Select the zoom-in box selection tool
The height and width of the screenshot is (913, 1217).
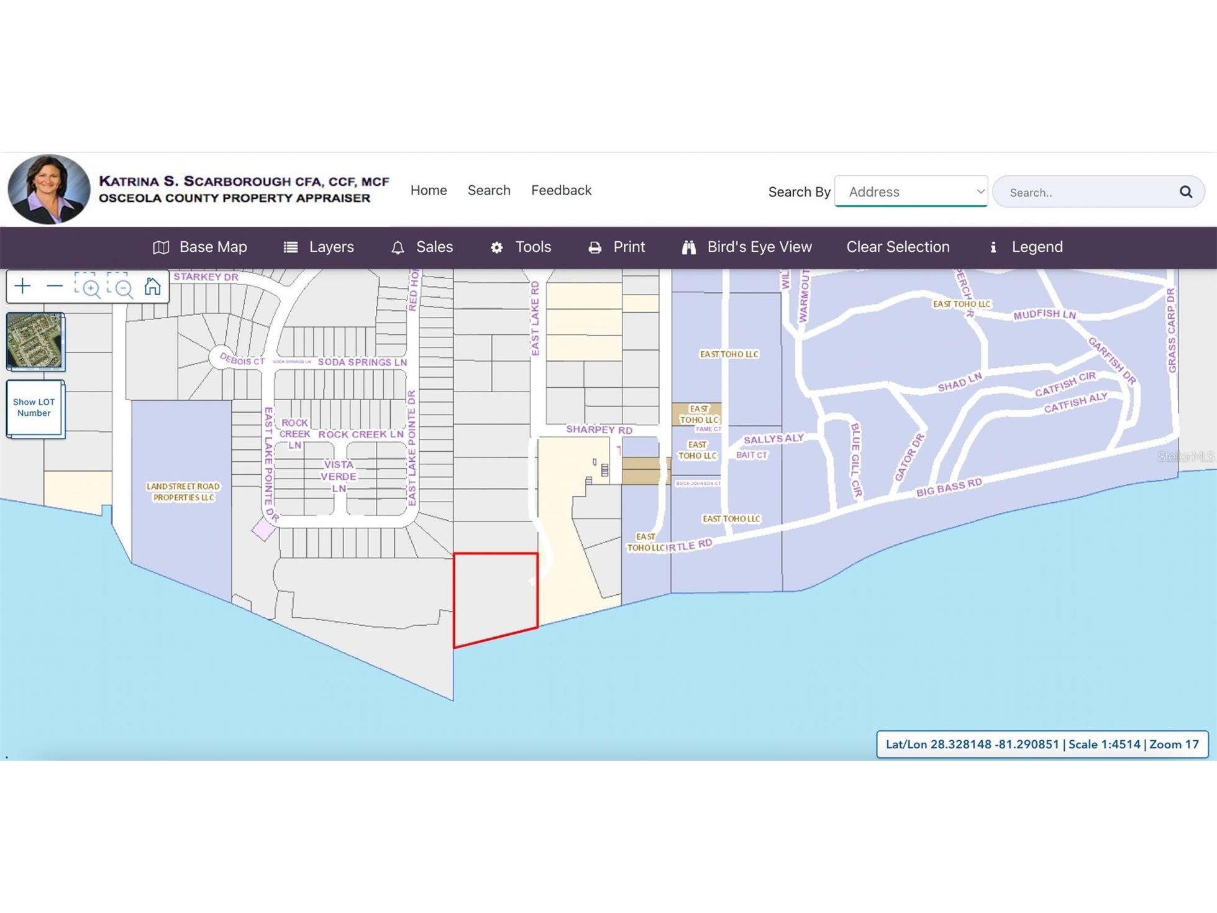click(88, 286)
